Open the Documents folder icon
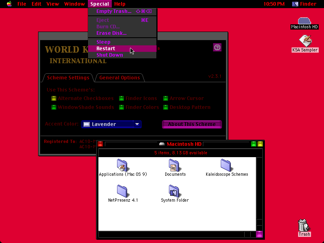The width and height of the screenshot is (324, 243). pos(174,165)
